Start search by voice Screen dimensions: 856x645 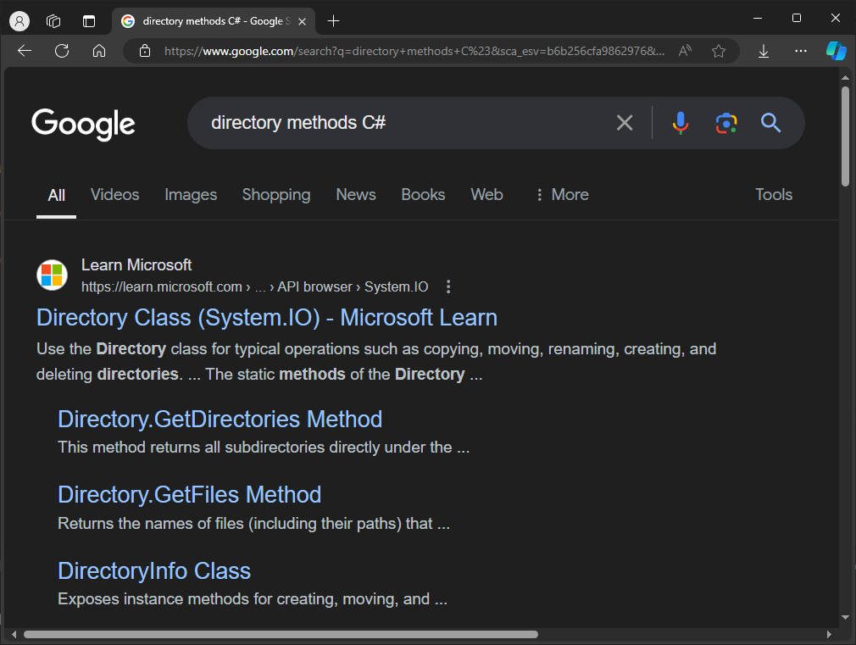pos(681,123)
